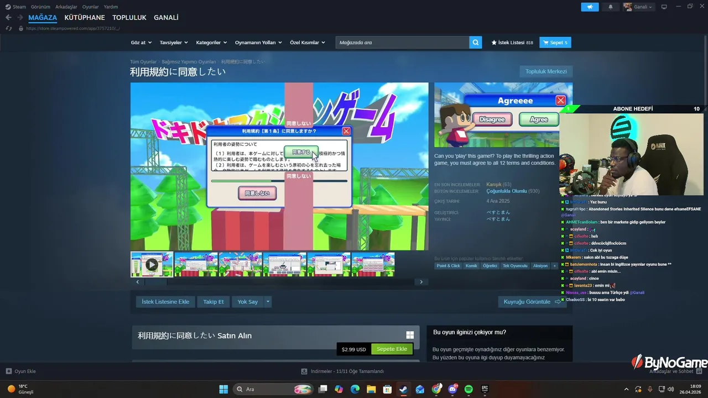
Task: Select the sixth screenshot thumbnail
Action: click(373, 264)
